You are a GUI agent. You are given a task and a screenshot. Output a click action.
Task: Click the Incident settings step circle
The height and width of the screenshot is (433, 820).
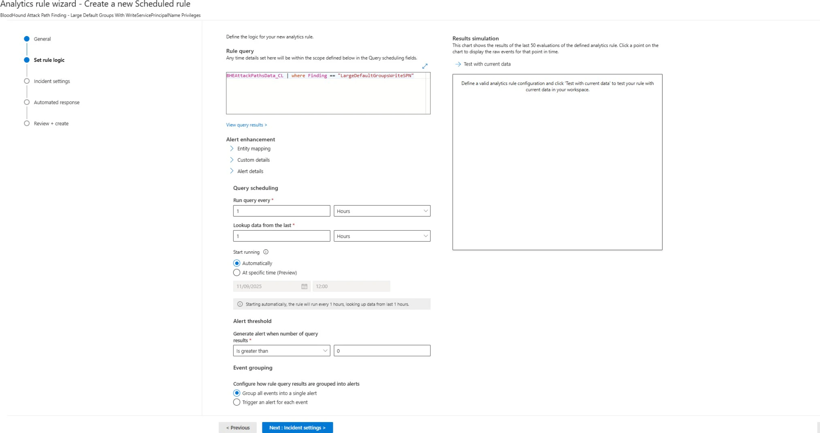coord(27,81)
